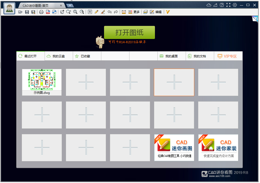This screenshot has width=260, height=183.
Task: Open application settings via gear icon
Action: pos(235,5)
